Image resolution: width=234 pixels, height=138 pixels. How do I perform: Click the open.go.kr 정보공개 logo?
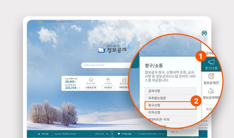coord(114,49)
